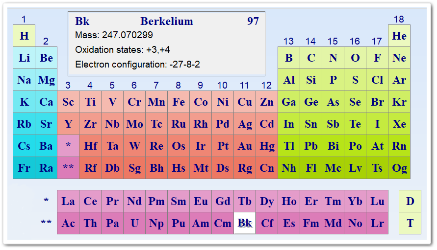The image size is (437, 250).
Task: Select the Lawrencium (Lr) element cell
Action: [x=377, y=223]
